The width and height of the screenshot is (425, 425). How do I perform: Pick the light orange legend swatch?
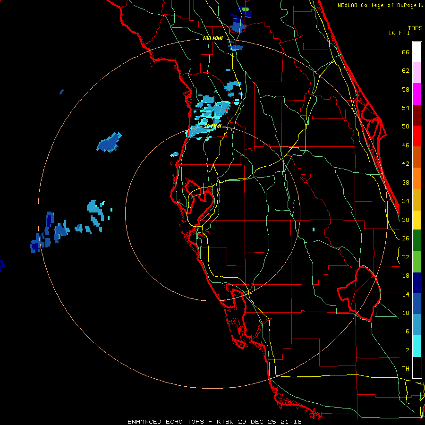[417, 178]
